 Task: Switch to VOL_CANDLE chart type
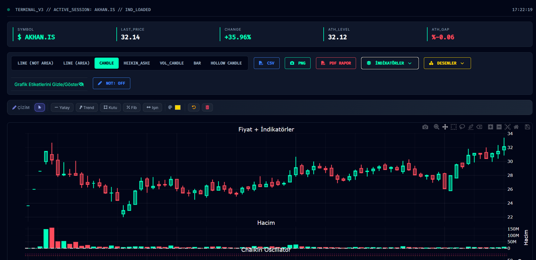coord(172,63)
